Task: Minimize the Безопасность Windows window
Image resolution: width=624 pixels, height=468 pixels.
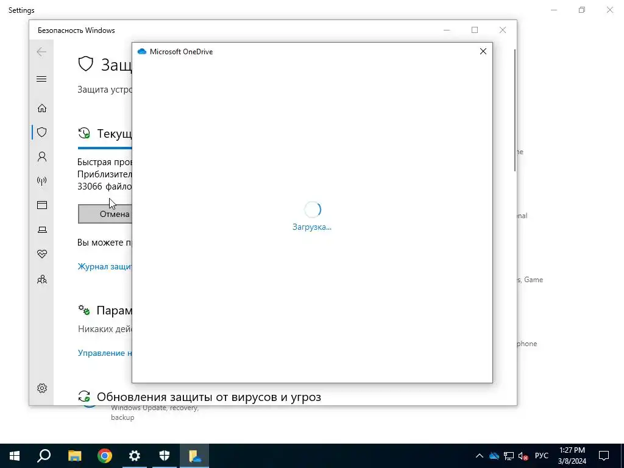Action: coord(447,30)
